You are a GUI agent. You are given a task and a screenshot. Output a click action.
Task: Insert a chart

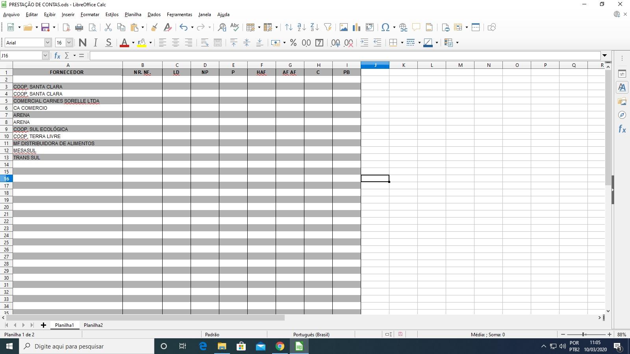[x=357, y=27]
